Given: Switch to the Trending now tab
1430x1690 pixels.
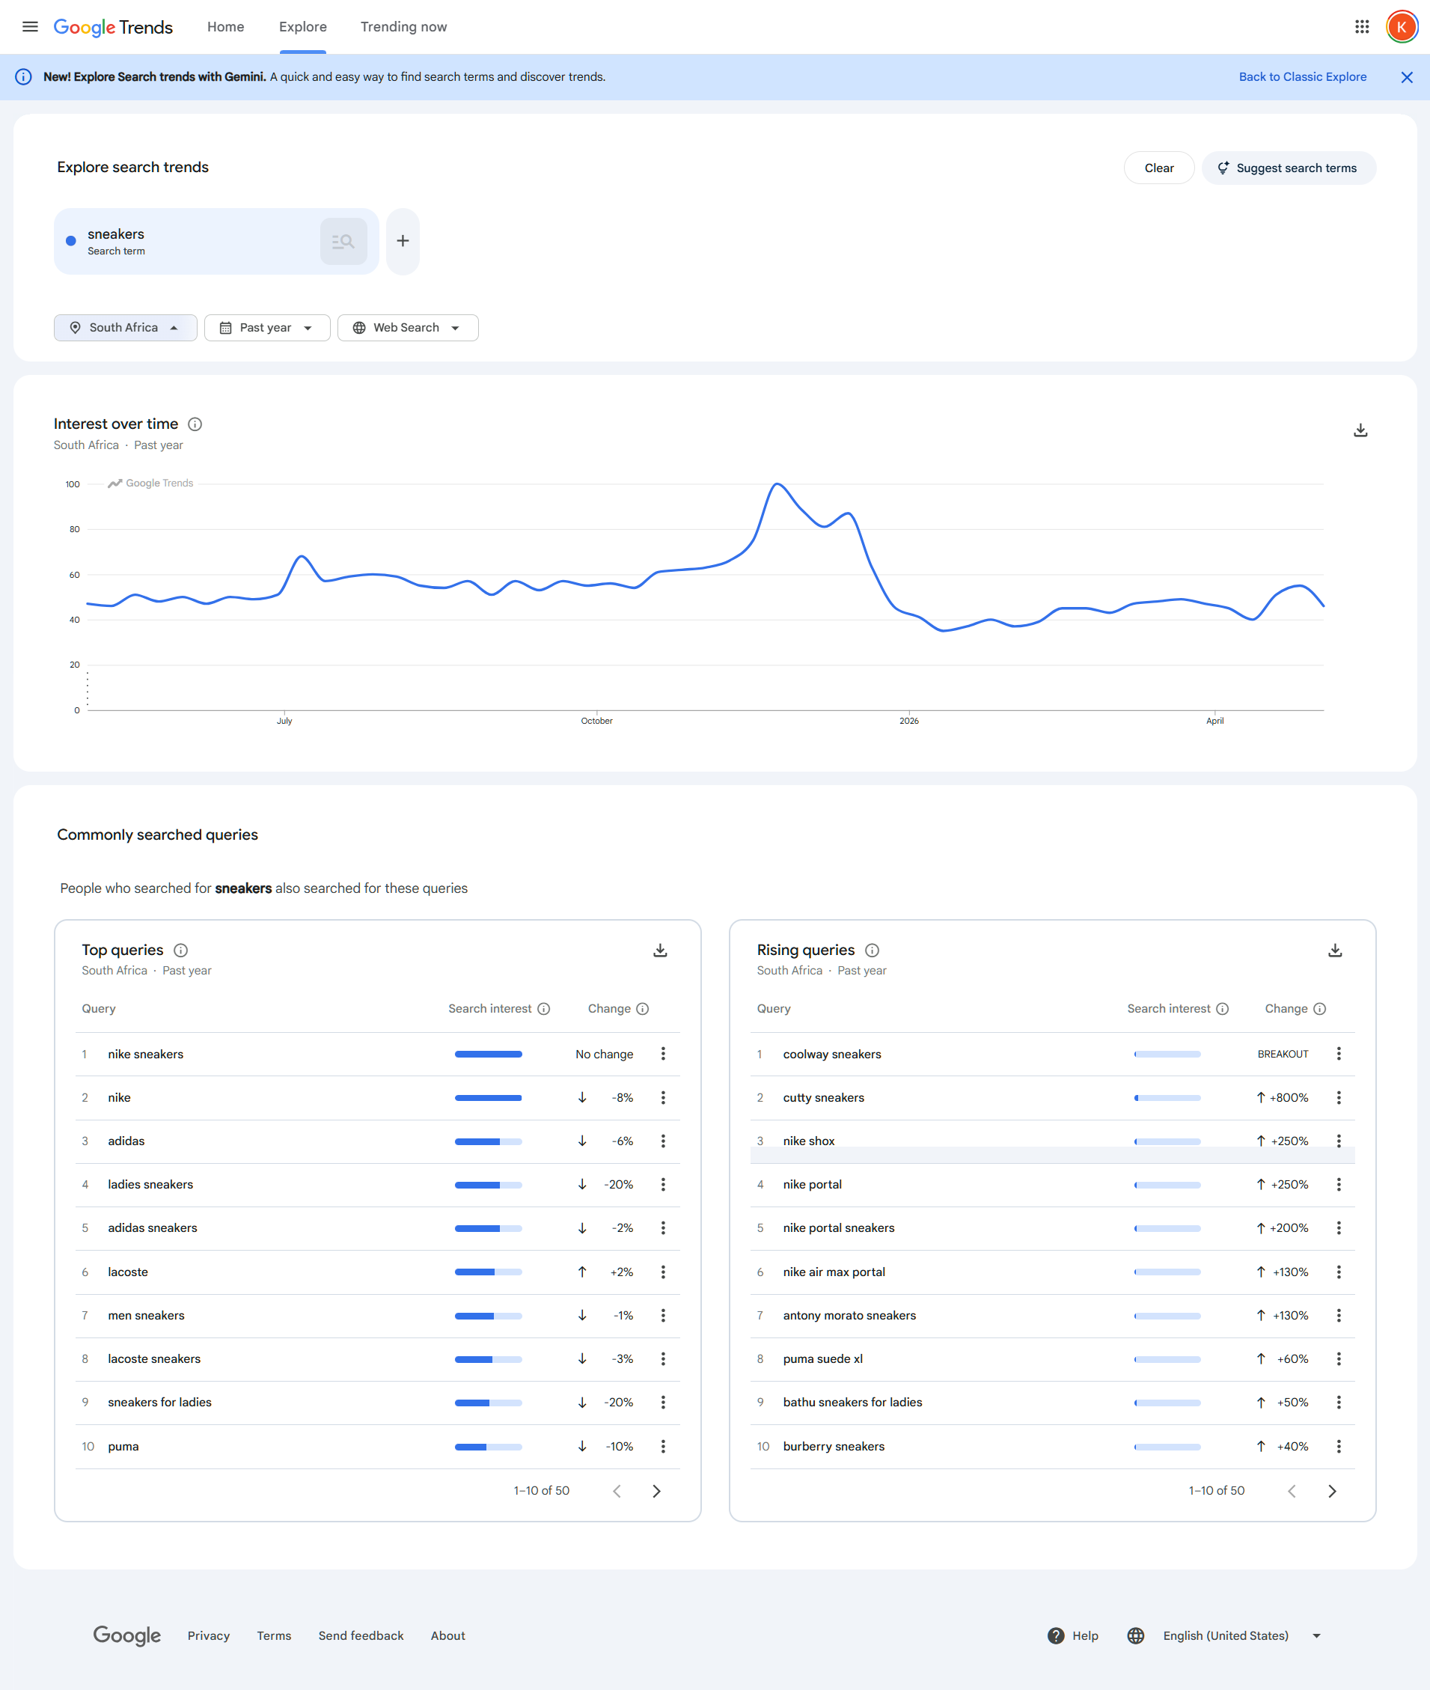Looking at the screenshot, I should point(403,27).
